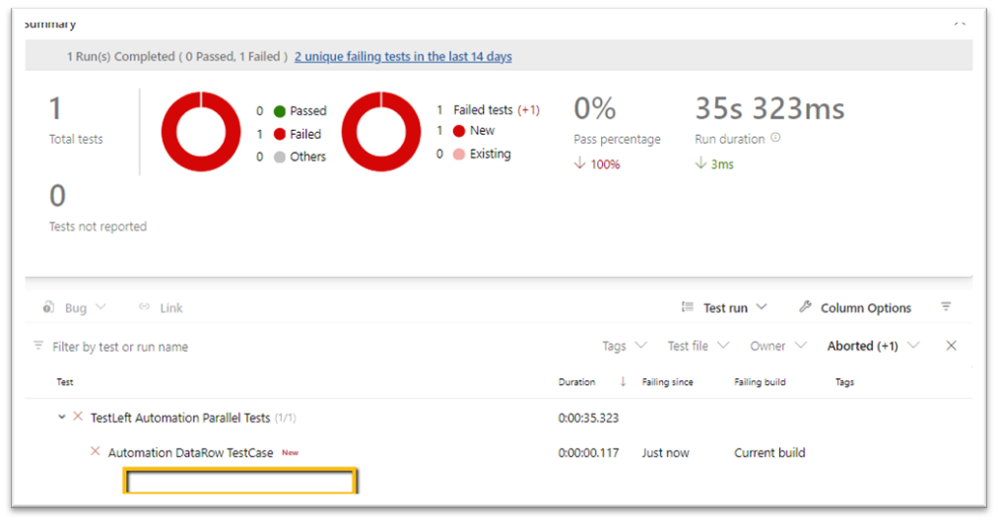Click the filter icon beside Filter by test
This screenshot has width=998, height=522.
coord(38,346)
